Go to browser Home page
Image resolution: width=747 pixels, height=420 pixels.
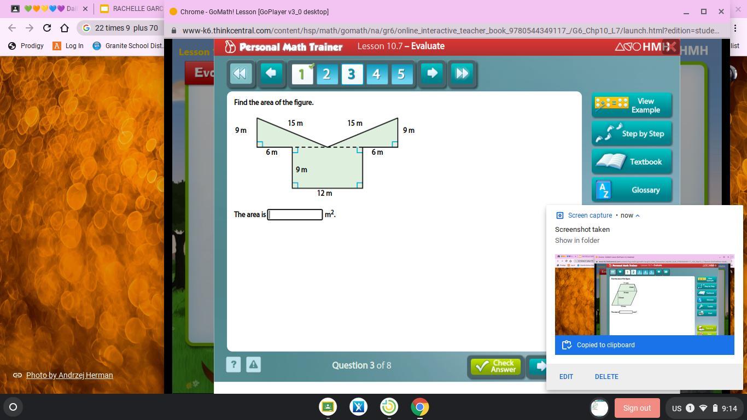pyautogui.click(x=65, y=28)
